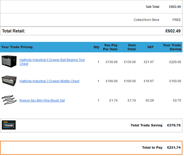Open Halfords Industrial 6 Drawer Ball Bearing Tool Chest link

click(52, 62)
